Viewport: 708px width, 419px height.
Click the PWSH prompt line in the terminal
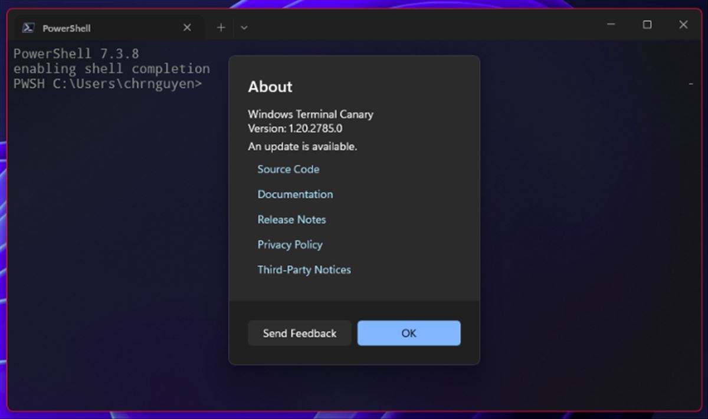(108, 84)
